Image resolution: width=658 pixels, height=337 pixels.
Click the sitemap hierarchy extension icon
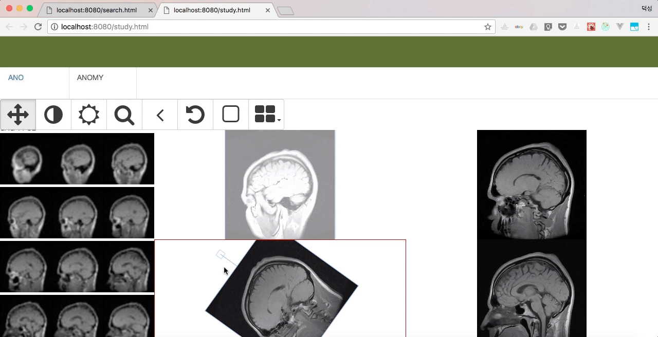(x=577, y=27)
